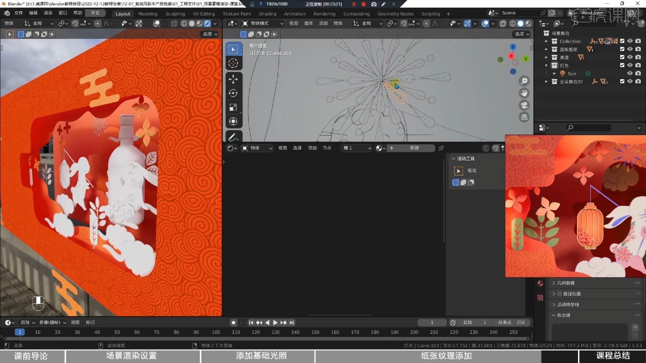Click outliner filter funnel icon
This screenshot has height=363, width=646.
tap(627, 24)
